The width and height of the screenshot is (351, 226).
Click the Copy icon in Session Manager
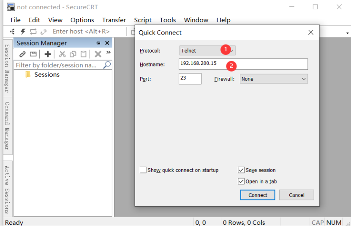[73, 54]
